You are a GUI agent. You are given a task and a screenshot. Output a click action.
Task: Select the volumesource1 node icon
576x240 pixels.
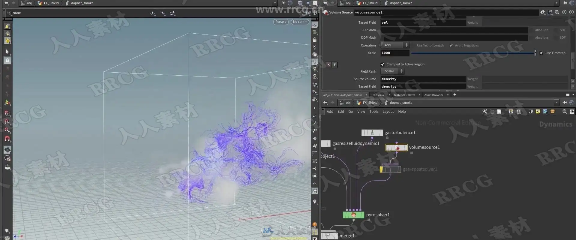(x=397, y=147)
